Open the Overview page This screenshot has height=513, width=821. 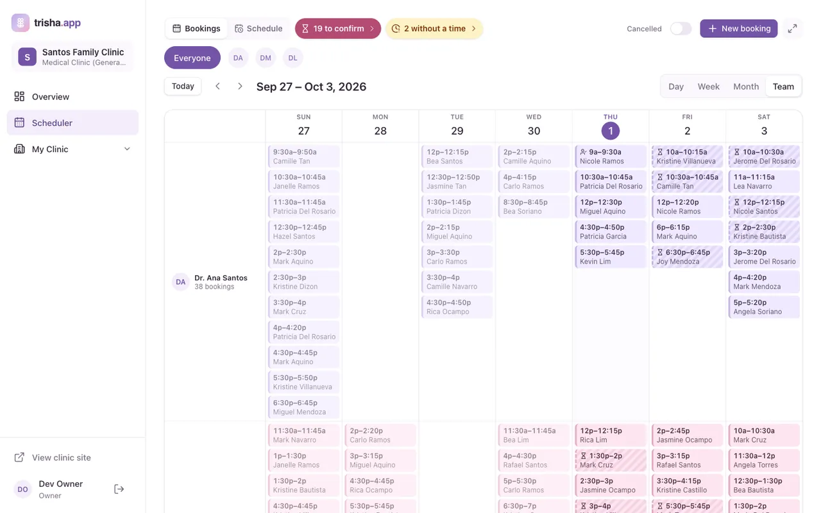coord(72,97)
